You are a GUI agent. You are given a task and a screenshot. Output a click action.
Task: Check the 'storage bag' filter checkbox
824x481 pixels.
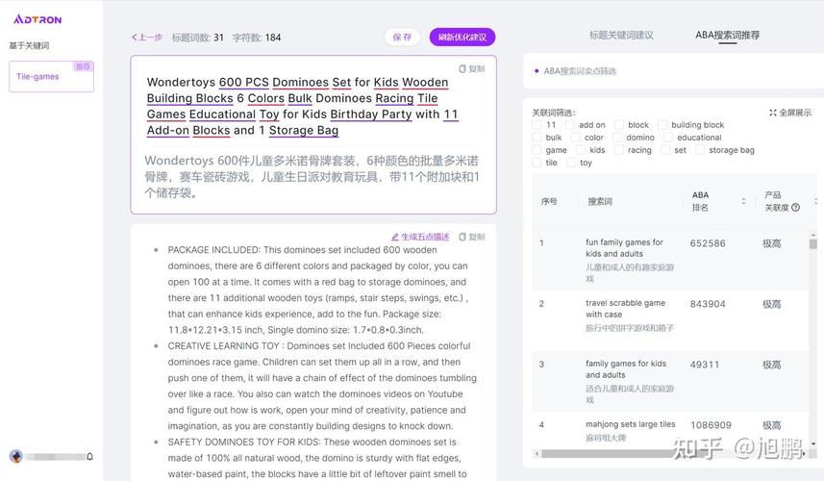699,150
